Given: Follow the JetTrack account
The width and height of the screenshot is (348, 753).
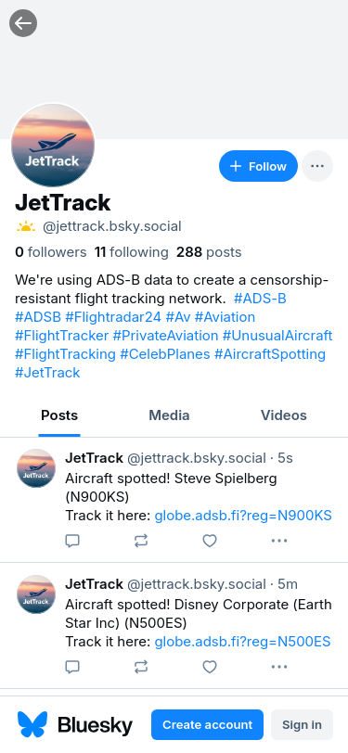Looking at the screenshot, I should (x=258, y=166).
